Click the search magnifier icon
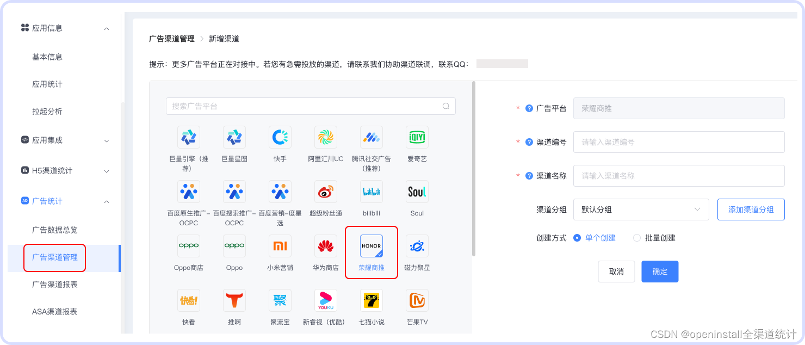805x345 pixels. 446,106
